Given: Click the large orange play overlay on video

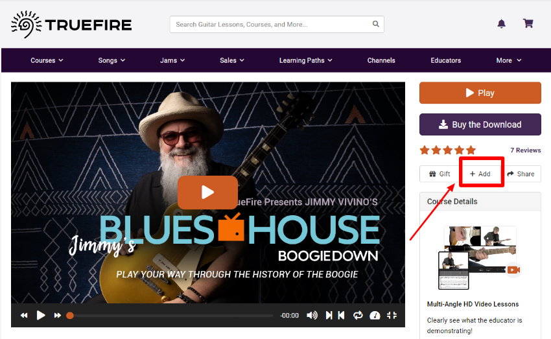Looking at the screenshot, I should pos(207,193).
